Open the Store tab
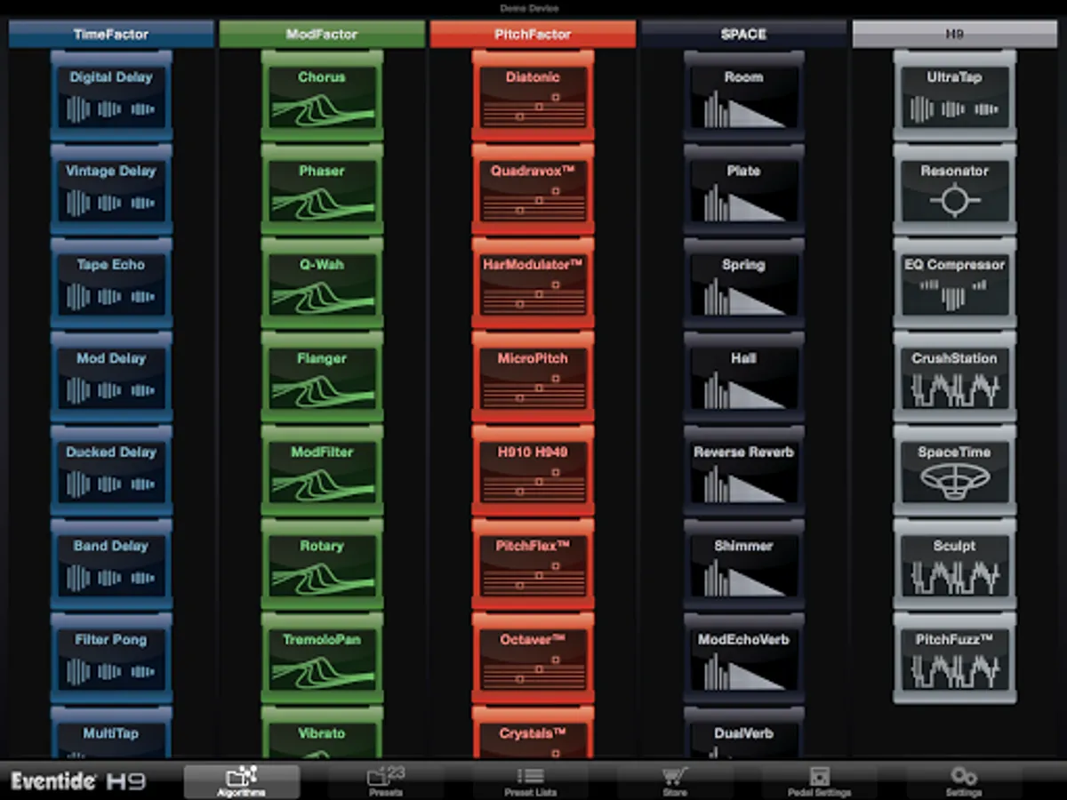Screen dimensions: 1067x800 pyautogui.click(x=674, y=780)
